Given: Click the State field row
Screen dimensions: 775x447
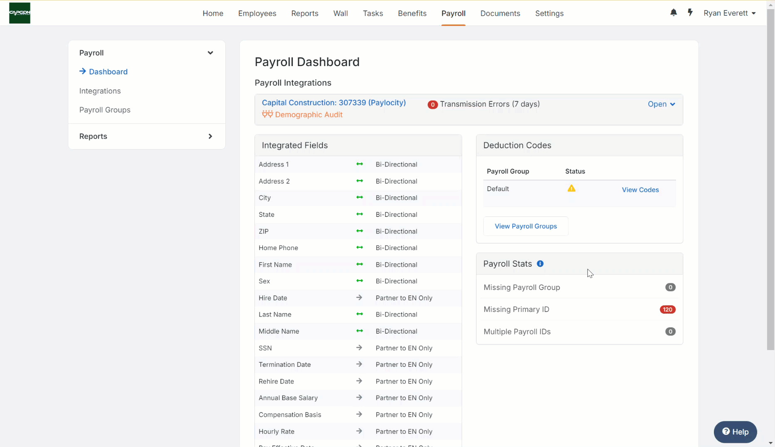Looking at the screenshot, I should (x=358, y=214).
